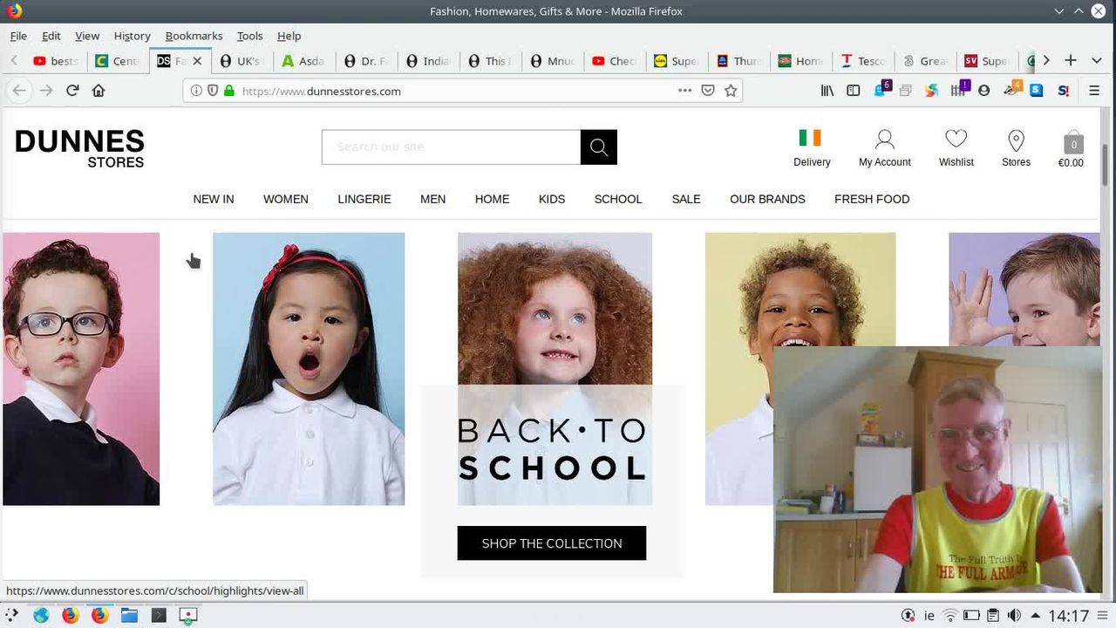Click Shop The Collection button
The height and width of the screenshot is (628, 1116).
[552, 543]
